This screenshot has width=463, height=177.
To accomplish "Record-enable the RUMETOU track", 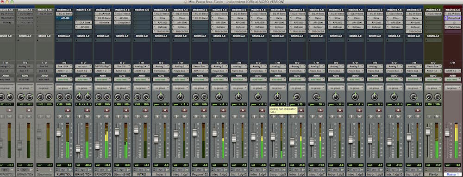I will pyautogui.click(x=68, y=110).
